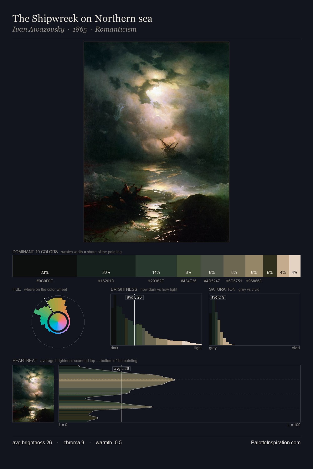Viewport: 313px width, 469px height.
Task: Select the 6% tan swatch #968668
Action: click(x=254, y=266)
